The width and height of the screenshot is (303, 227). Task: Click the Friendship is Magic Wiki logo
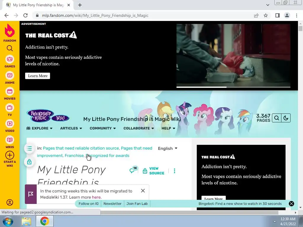tap(48, 116)
